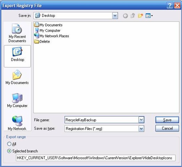Viewport: 182px width, 167px height.
Task: Click the Cancel button
Action: pyautogui.click(x=167, y=128)
